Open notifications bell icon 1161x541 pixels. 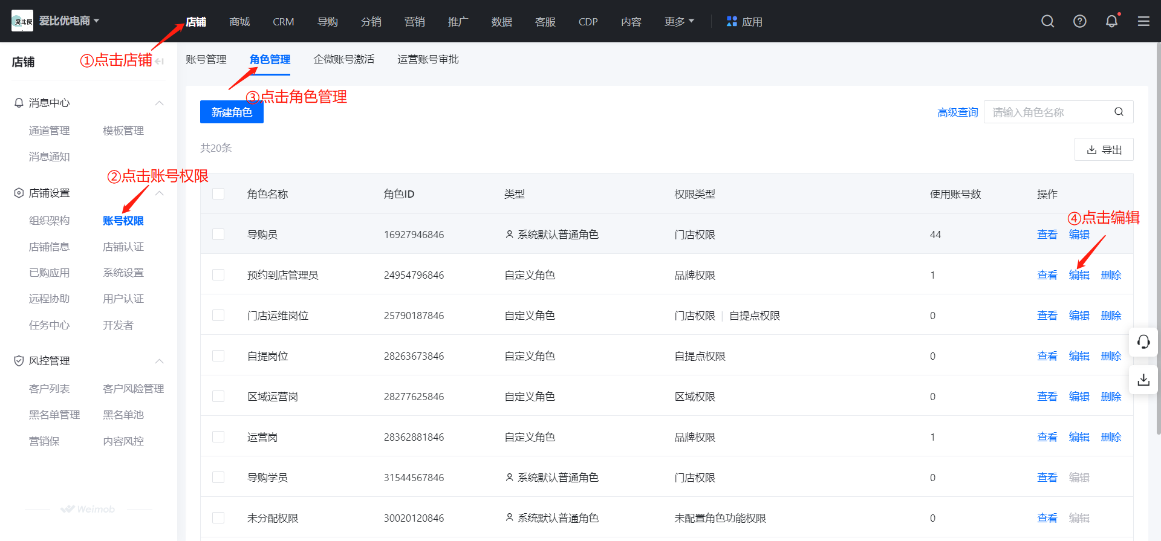1112,21
